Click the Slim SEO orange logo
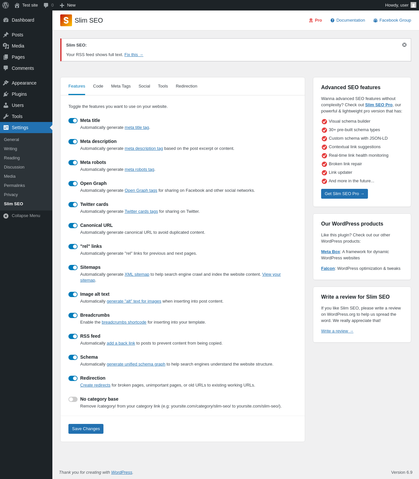Screen dimensions: 419x479 (x=66, y=20)
